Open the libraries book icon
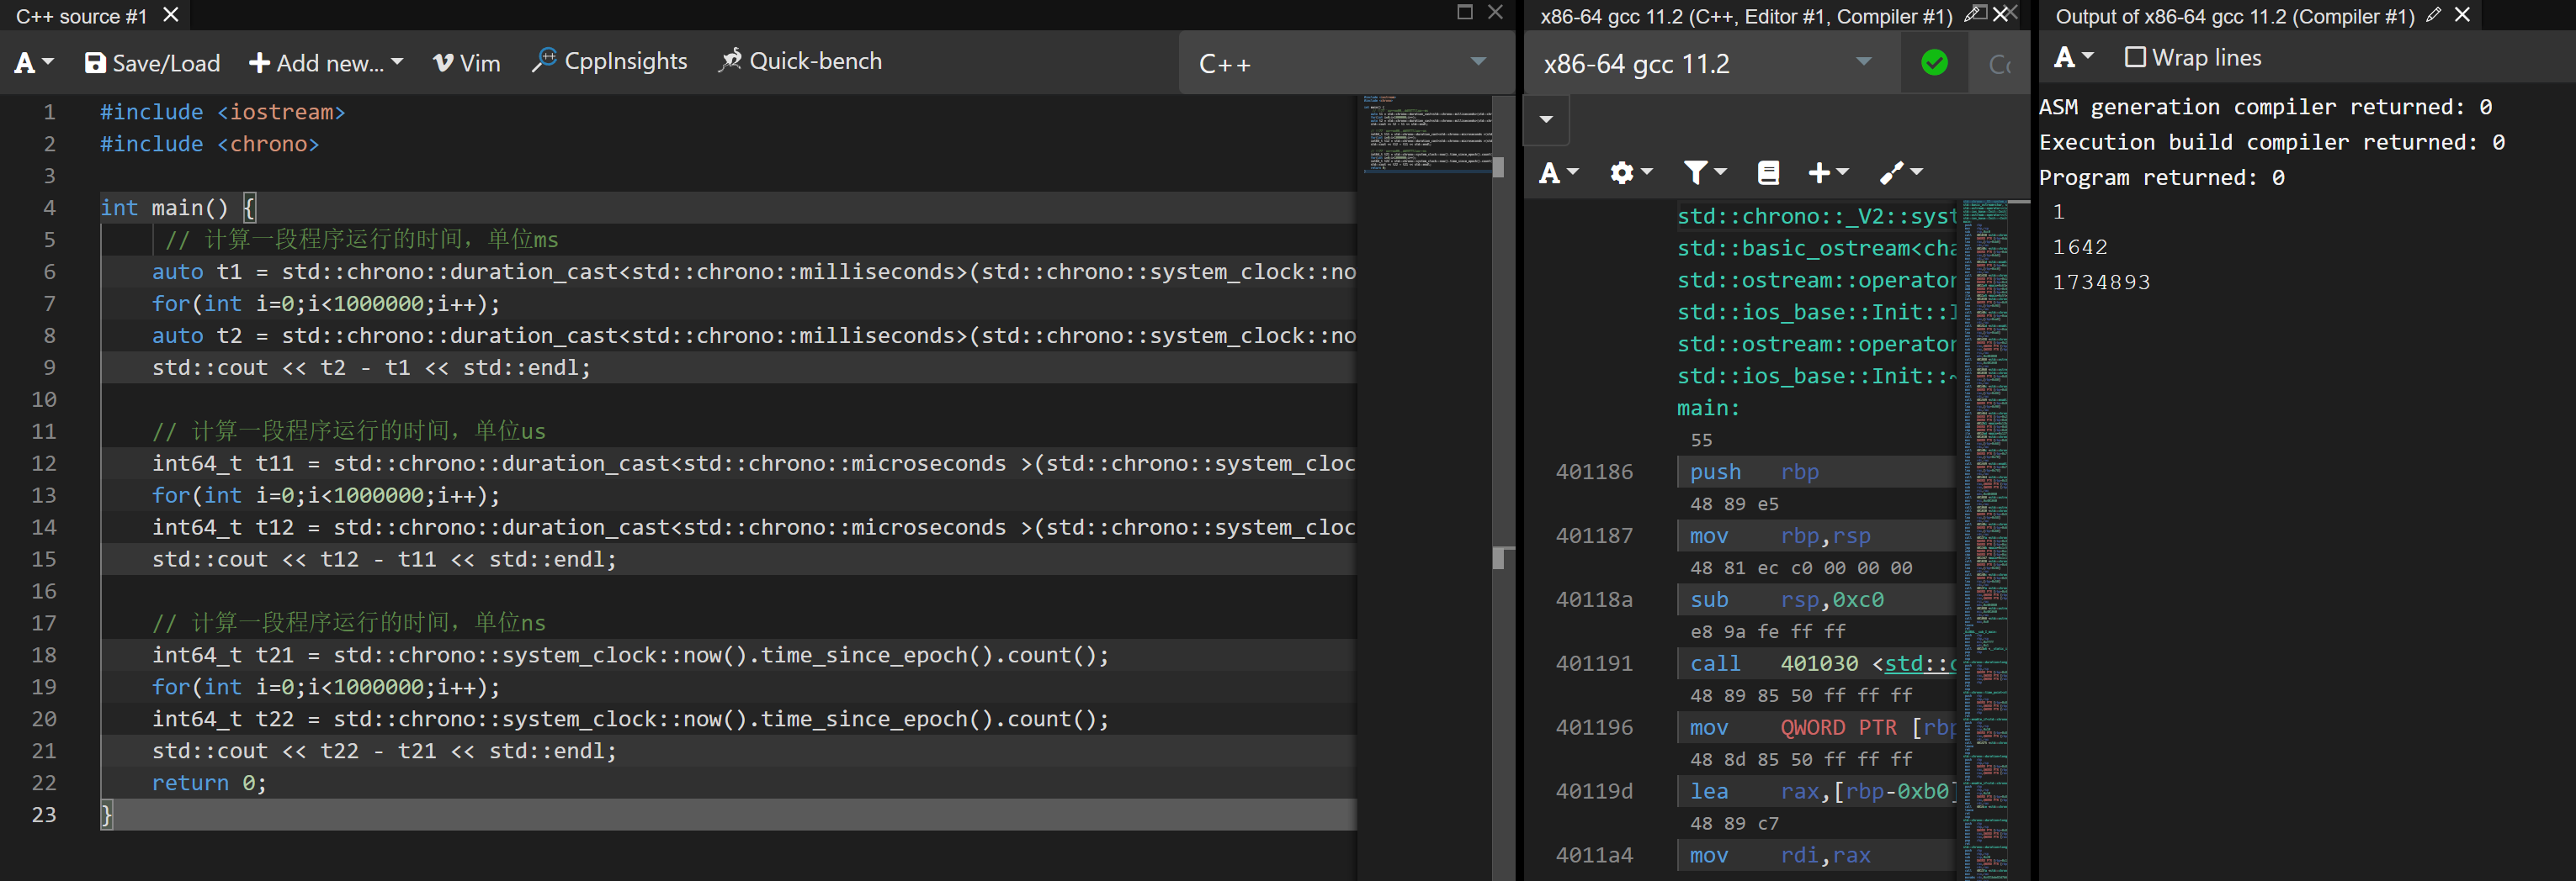This screenshot has height=881, width=2576. tap(1768, 173)
